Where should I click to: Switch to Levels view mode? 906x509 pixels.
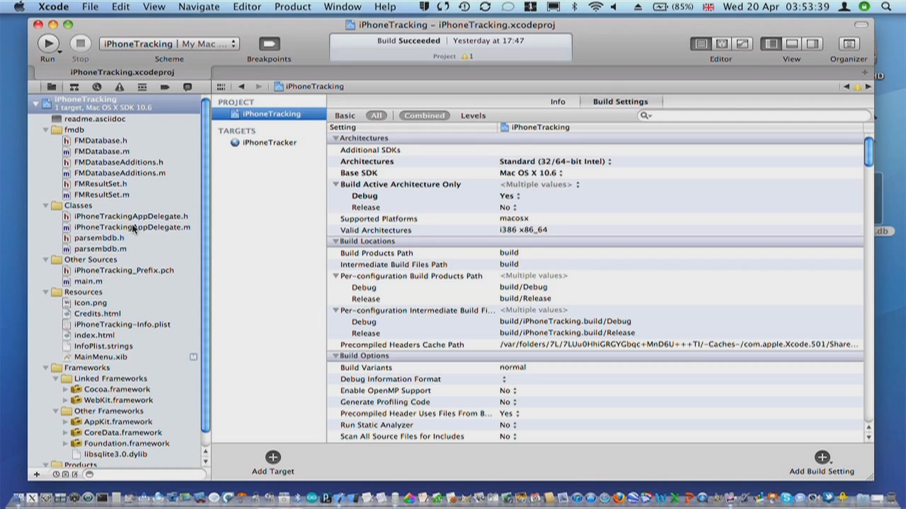pyautogui.click(x=473, y=116)
